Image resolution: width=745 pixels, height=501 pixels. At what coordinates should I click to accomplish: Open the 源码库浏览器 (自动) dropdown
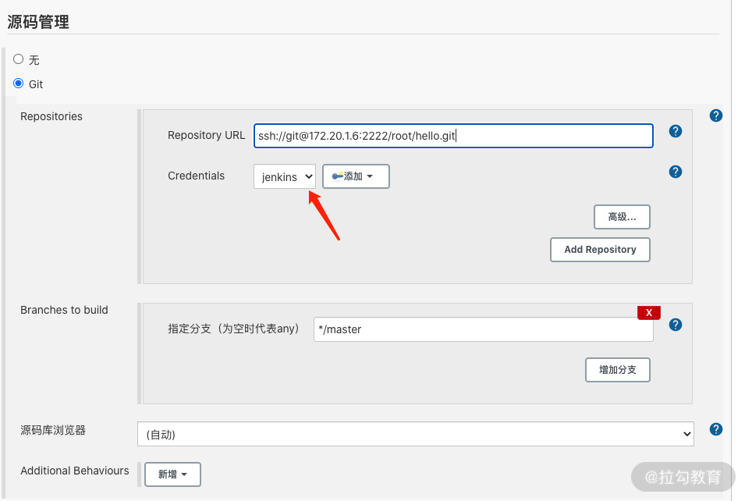415,434
